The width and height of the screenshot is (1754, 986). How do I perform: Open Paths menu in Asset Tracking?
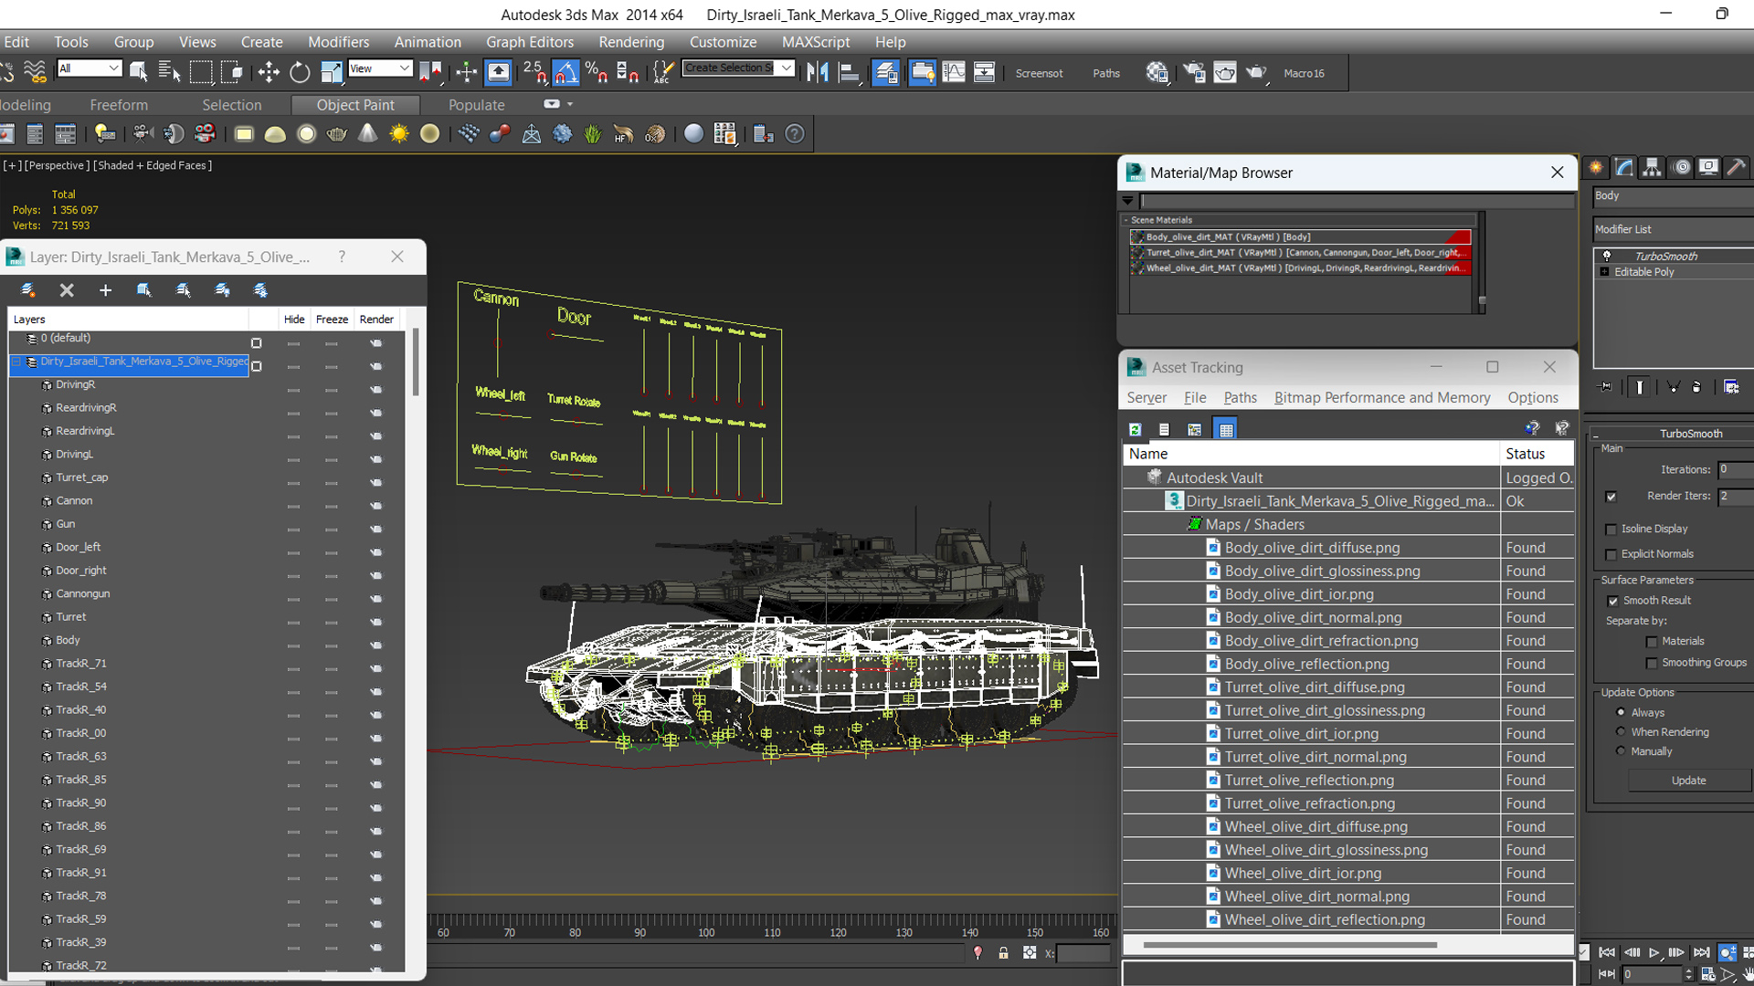click(1240, 398)
